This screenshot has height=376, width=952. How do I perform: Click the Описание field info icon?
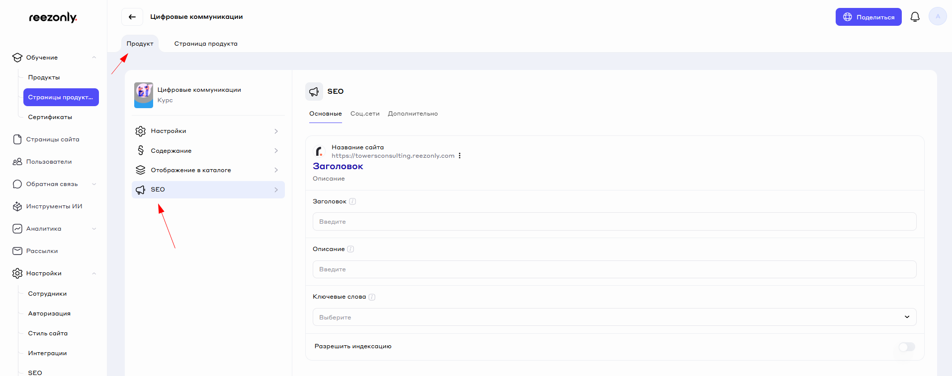click(x=350, y=249)
